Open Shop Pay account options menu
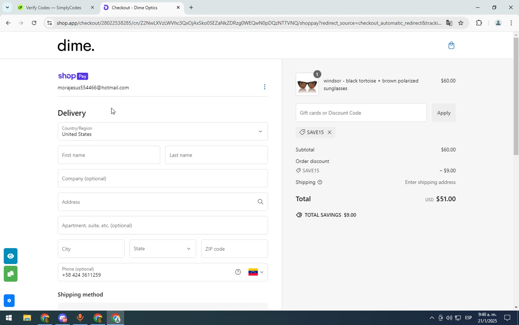The width and height of the screenshot is (519, 325). coord(265,87)
